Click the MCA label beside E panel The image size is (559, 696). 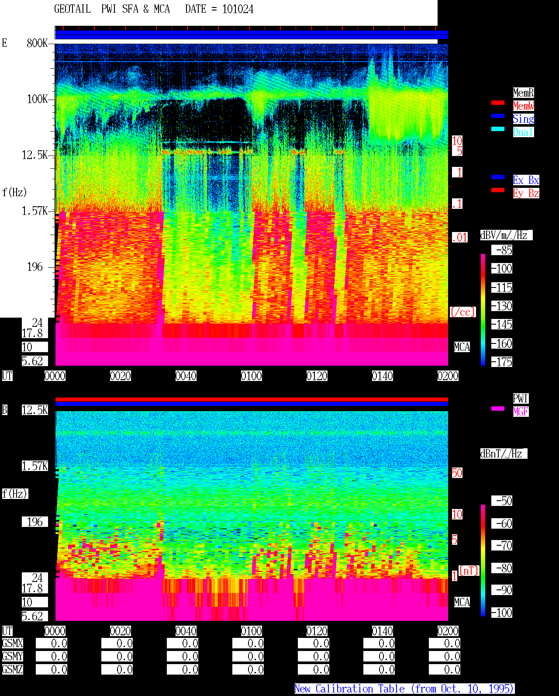[x=462, y=347]
